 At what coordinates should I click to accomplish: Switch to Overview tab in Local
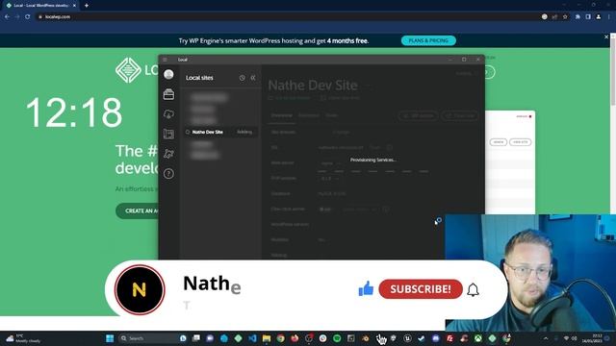(x=282, y=115)
